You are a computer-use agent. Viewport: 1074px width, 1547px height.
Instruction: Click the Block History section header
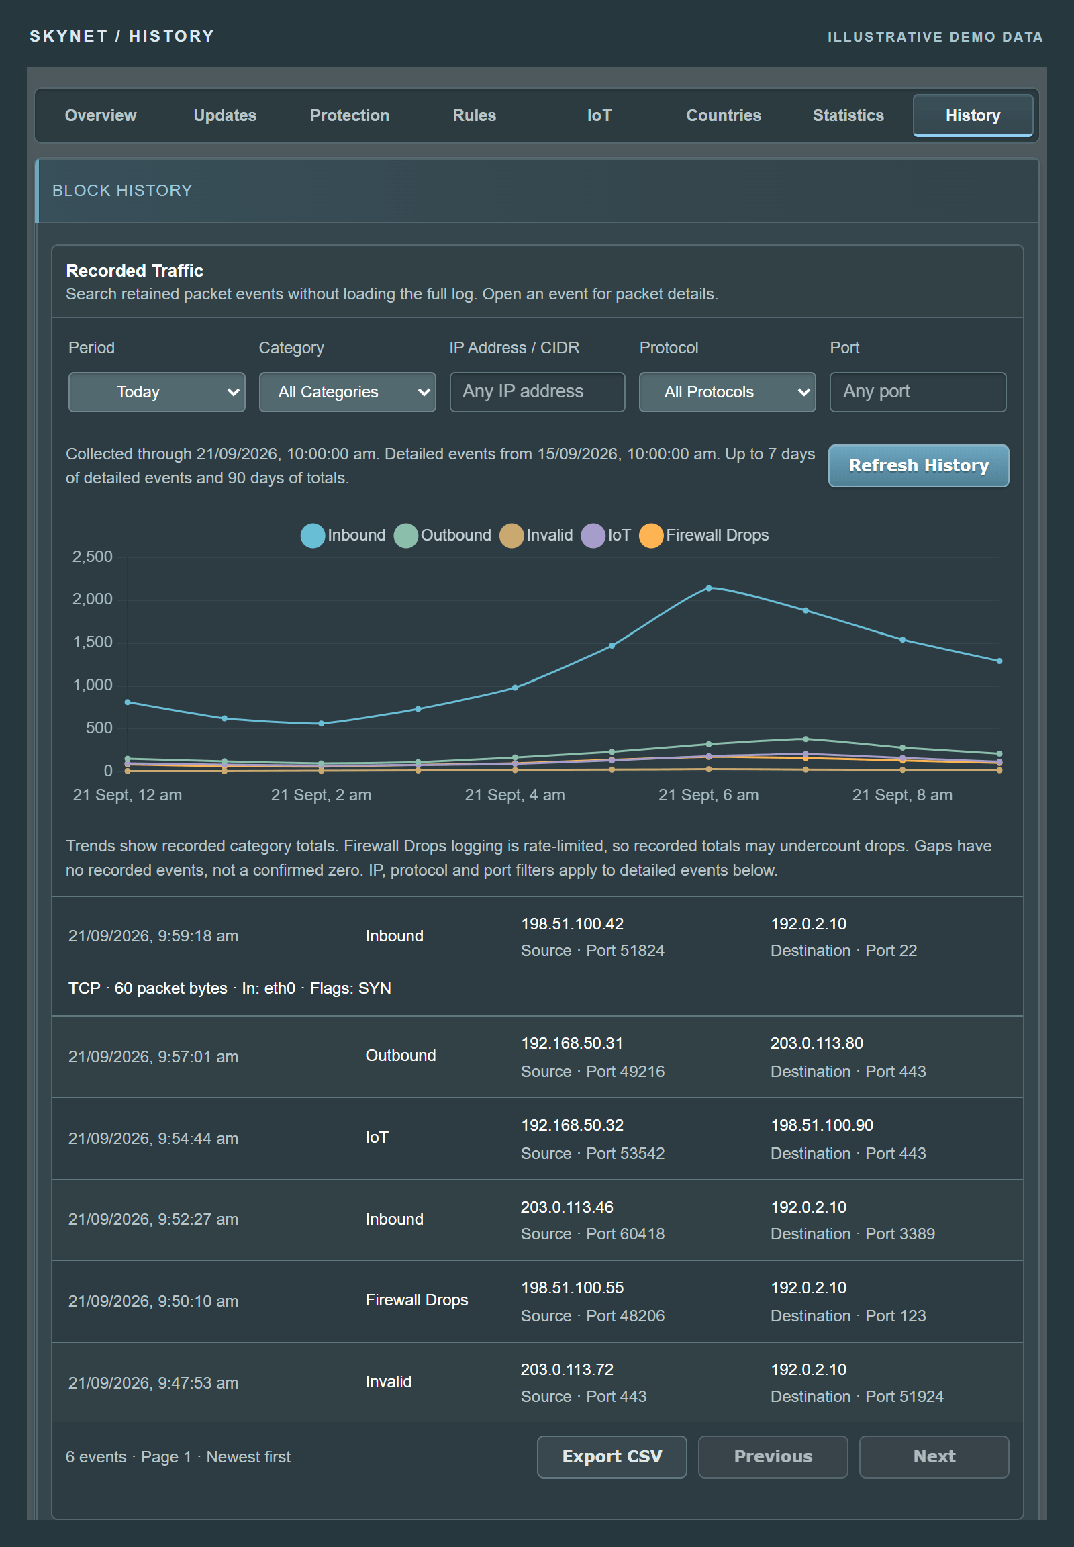pos(537,191)
